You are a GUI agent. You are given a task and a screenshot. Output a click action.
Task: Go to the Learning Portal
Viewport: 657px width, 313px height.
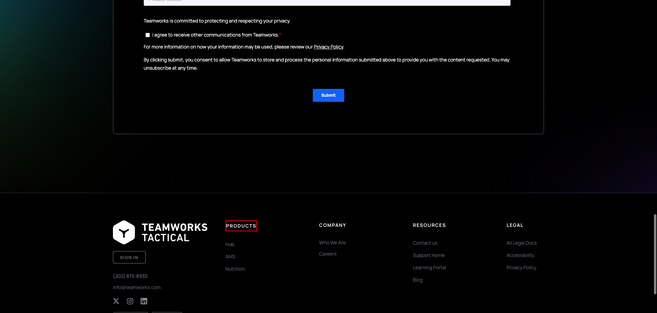pos(429,268)
